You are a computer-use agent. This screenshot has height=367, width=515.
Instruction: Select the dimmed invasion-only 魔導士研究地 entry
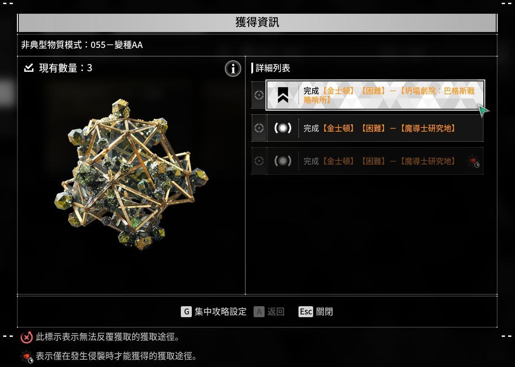375,161
